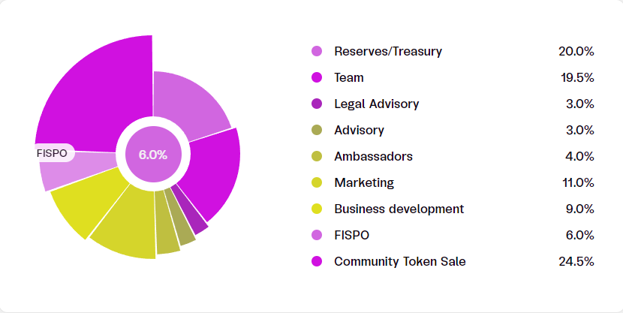Click the Ambassadors legend color dot
The image size is (623, 313).
[x=317, y=157]
